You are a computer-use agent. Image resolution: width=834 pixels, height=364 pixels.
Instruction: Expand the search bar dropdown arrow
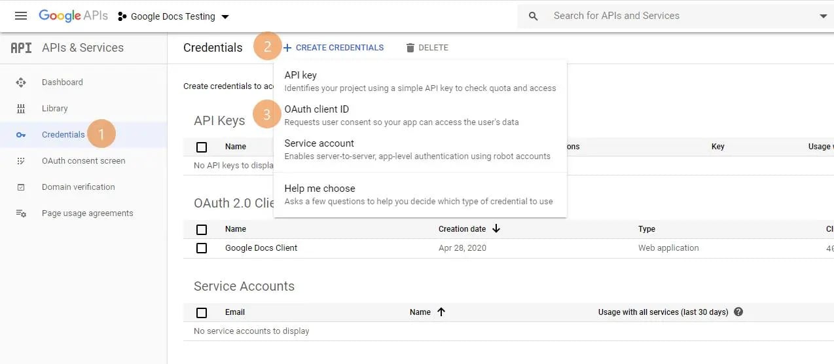[823, 16]
